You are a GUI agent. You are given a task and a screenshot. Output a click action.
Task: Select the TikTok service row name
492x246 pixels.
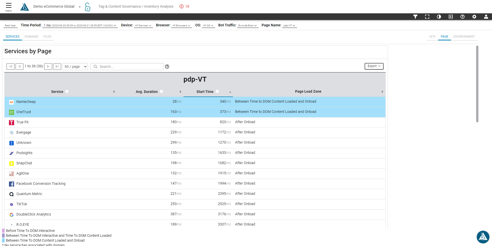pos(22,204)
